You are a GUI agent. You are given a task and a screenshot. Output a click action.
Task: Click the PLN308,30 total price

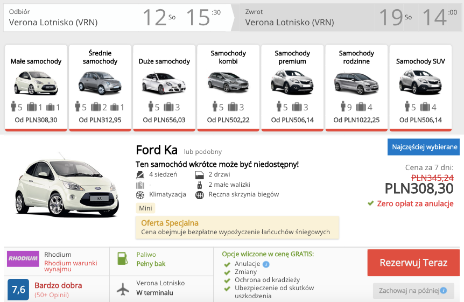419,188
